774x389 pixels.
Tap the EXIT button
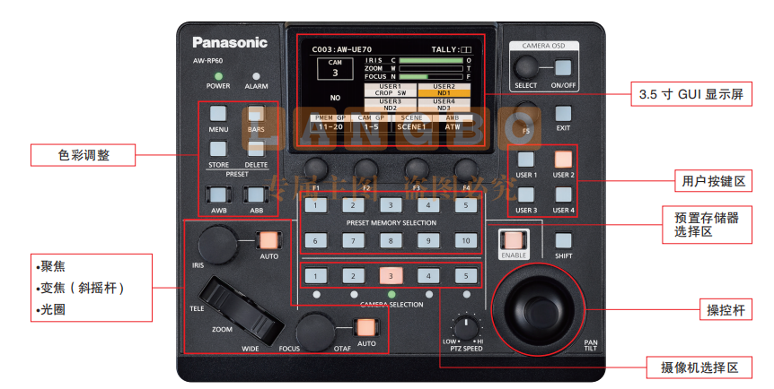(x=563, y=114)
